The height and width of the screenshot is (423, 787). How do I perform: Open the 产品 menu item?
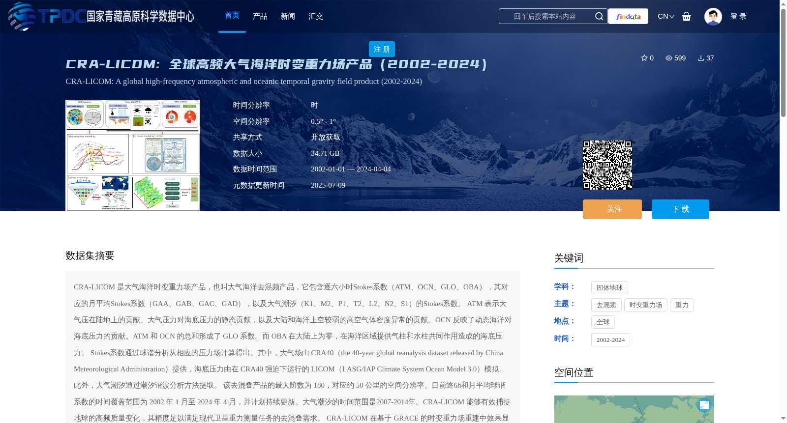[260, 16]
